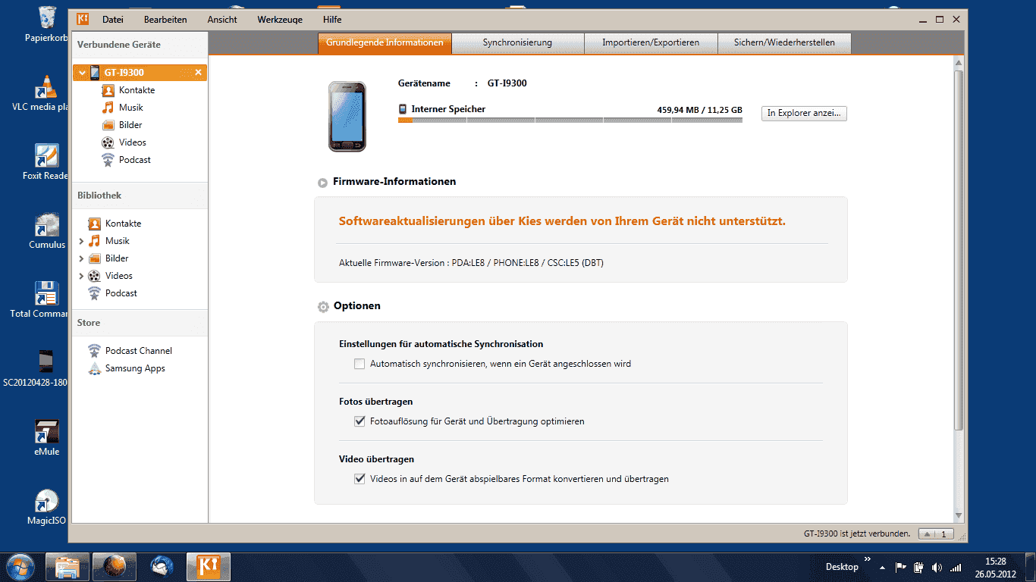Viewport: 1036px width, 582px height.
Task: Click the status bar expand button labeled 1
Action: coord(936,534)
